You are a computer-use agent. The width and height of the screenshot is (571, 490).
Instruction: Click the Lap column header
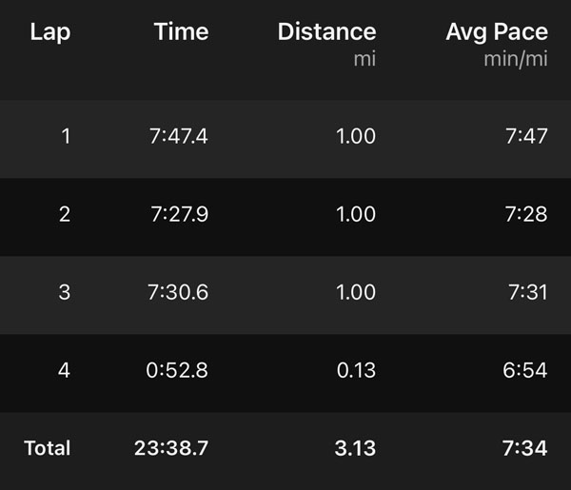coord(50,32)
